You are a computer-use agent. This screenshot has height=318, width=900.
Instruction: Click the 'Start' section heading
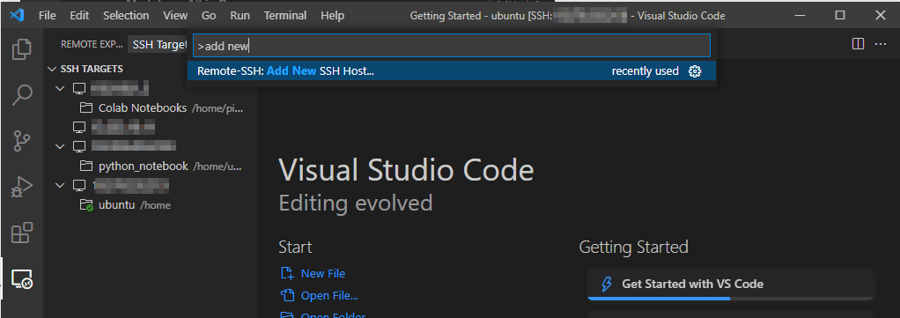(x=295, y=247)
